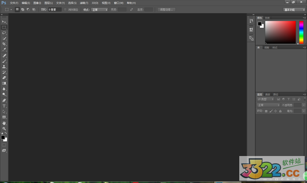Select the Horizontal Type tool
Image resolution: width=307 pixels, height=183 pixels.
click(4, 106)
